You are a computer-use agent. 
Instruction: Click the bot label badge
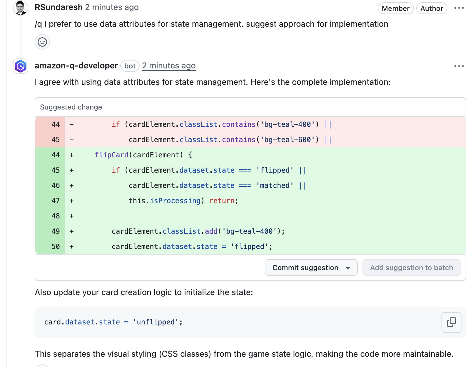[130, 66]
